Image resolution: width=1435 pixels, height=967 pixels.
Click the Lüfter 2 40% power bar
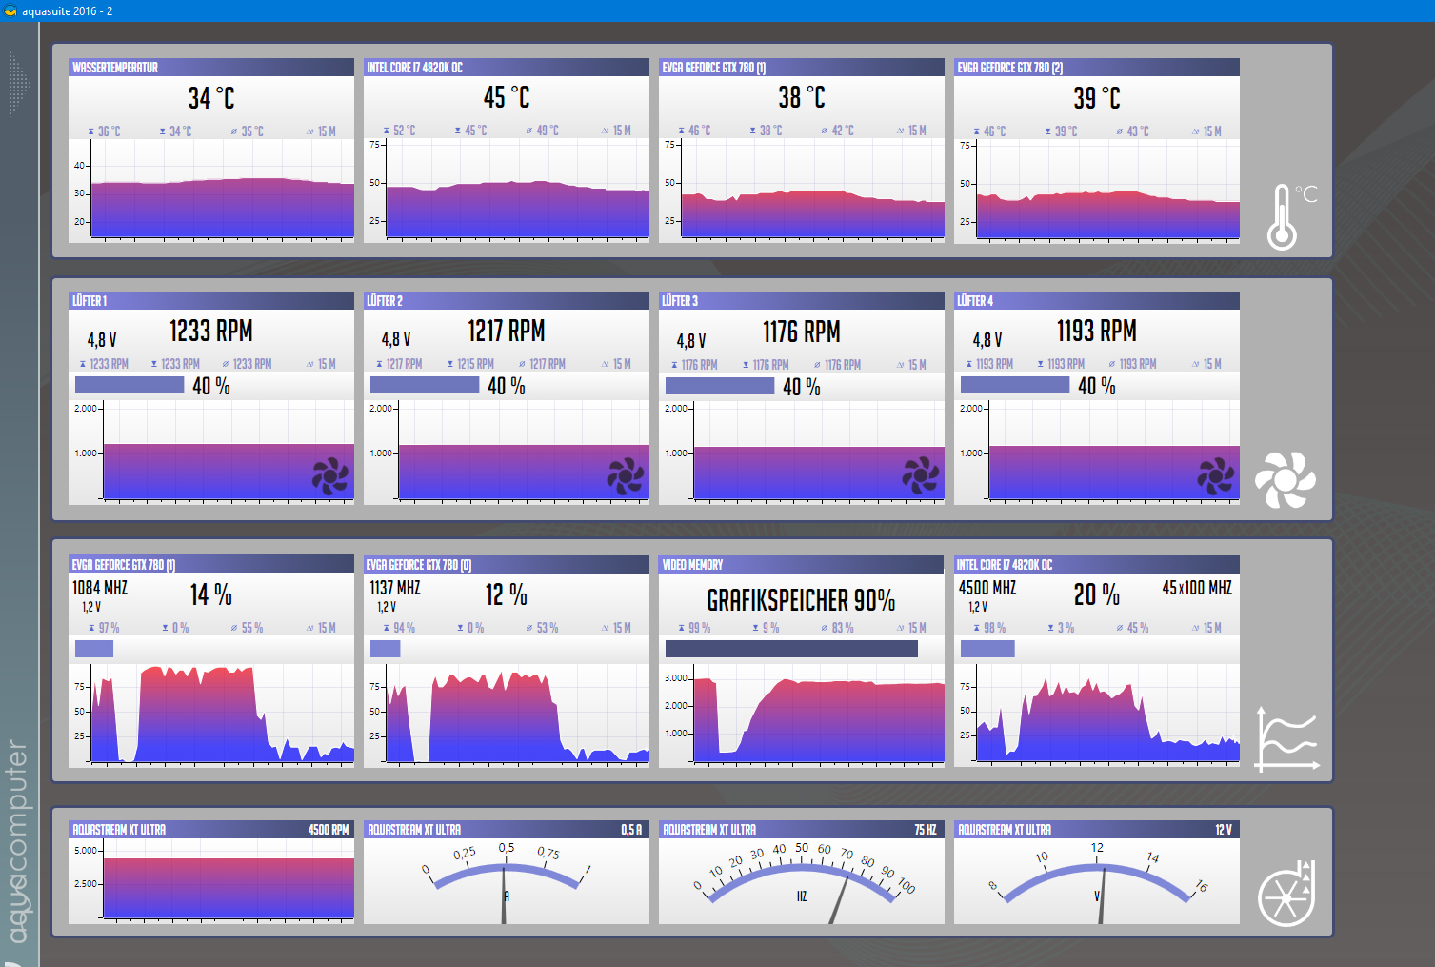[x=425, y=385]
